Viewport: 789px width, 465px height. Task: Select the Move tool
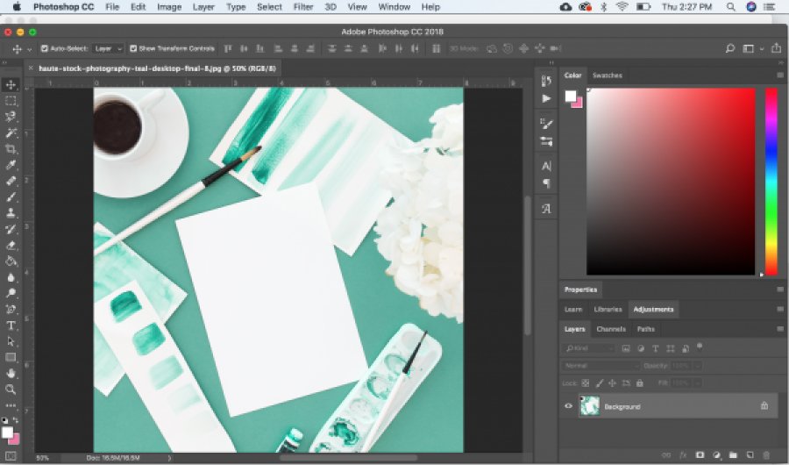point(11,84)
